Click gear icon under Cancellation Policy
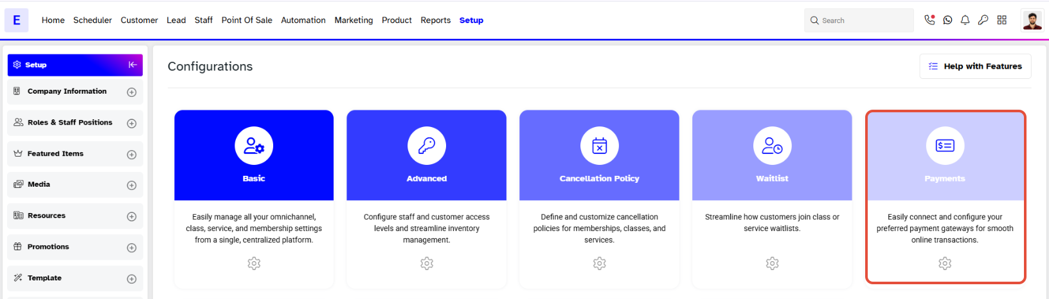The height and width of the screenshot is (299, 1049). pos(599,263)
